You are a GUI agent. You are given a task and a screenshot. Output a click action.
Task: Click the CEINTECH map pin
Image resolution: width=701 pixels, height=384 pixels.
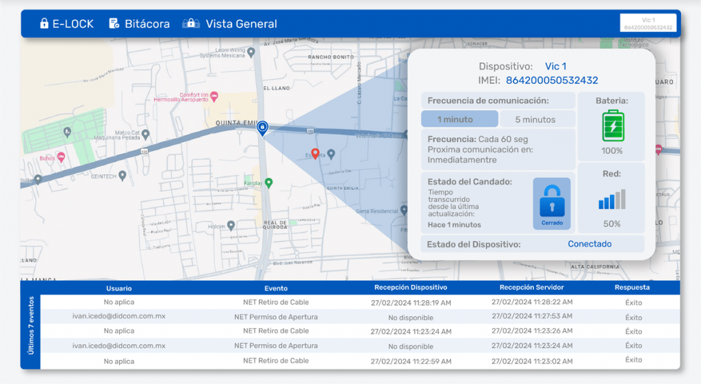[x=123, y=176]
